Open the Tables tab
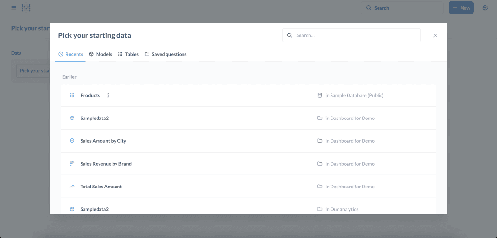Image resolution: width=497 pixels, height=238 pixels. [129, 54]
